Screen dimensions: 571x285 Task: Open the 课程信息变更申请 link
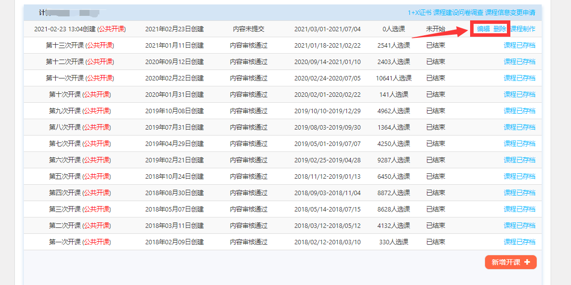pyautogui.click(x=510, y=12)
